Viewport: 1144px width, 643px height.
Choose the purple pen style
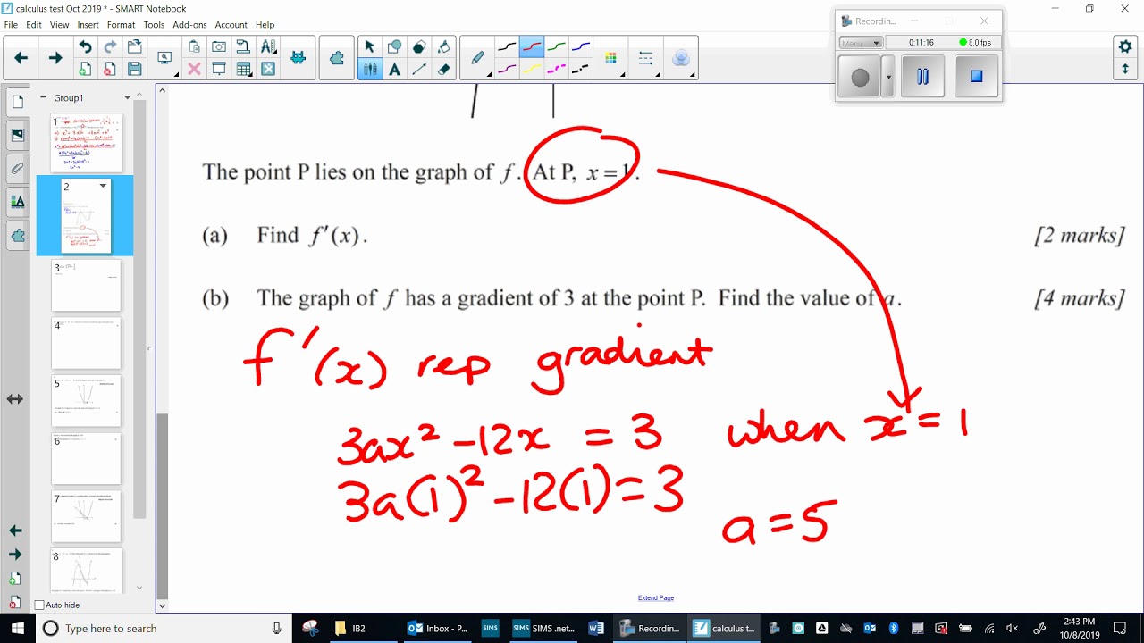[x=507, y=69]
